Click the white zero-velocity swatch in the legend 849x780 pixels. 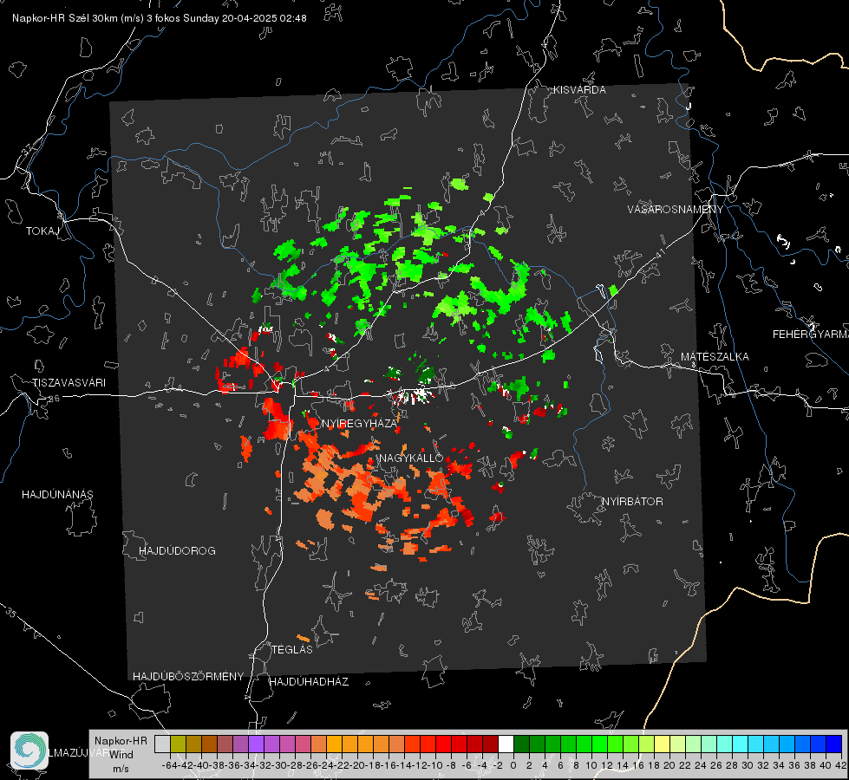point(506,744)
